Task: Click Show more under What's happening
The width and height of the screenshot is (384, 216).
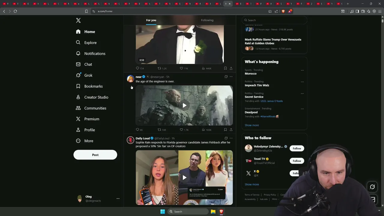Action: 252,125
